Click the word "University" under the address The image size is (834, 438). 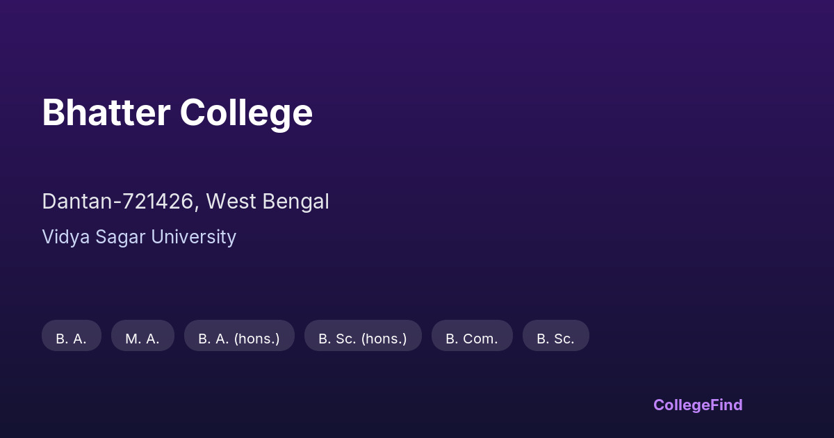(x=194, y=237)
